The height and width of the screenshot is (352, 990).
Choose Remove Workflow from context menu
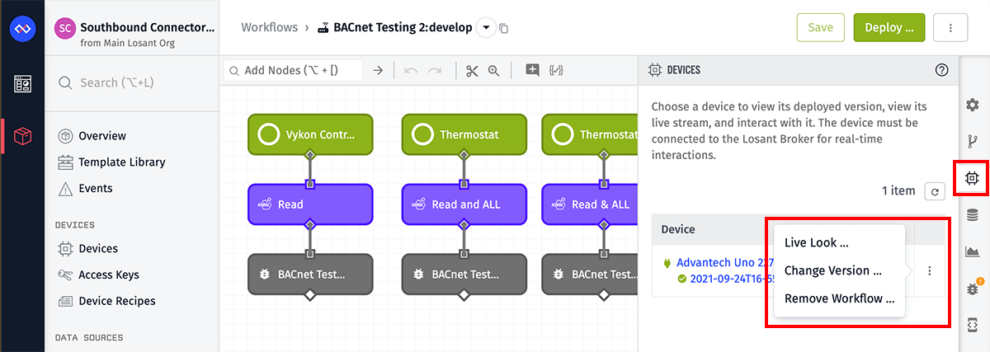(x=839, y=298)
